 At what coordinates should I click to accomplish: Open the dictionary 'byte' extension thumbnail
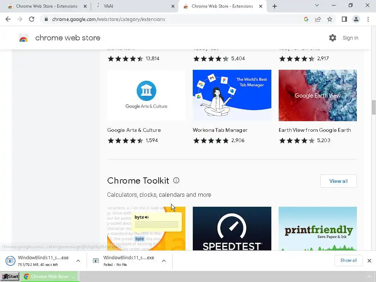(146, 228)
